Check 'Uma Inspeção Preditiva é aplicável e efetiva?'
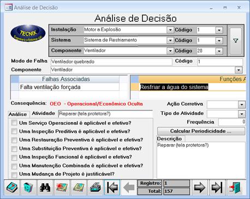 pos(14,131)
